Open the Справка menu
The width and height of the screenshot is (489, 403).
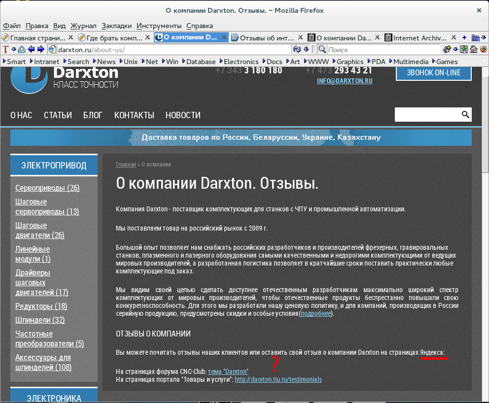point(200,26)
